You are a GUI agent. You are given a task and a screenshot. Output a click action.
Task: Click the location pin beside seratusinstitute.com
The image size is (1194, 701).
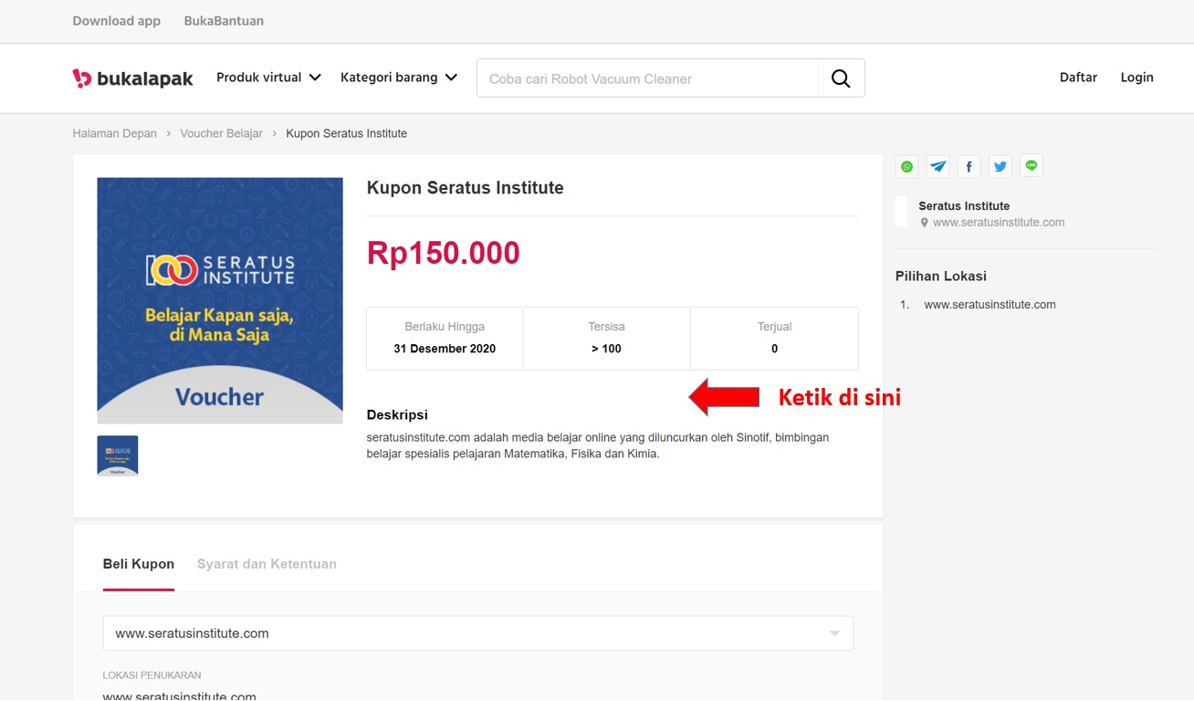pos(924,223)
